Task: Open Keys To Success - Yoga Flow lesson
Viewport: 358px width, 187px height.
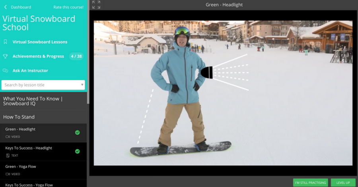Action: 43,183
